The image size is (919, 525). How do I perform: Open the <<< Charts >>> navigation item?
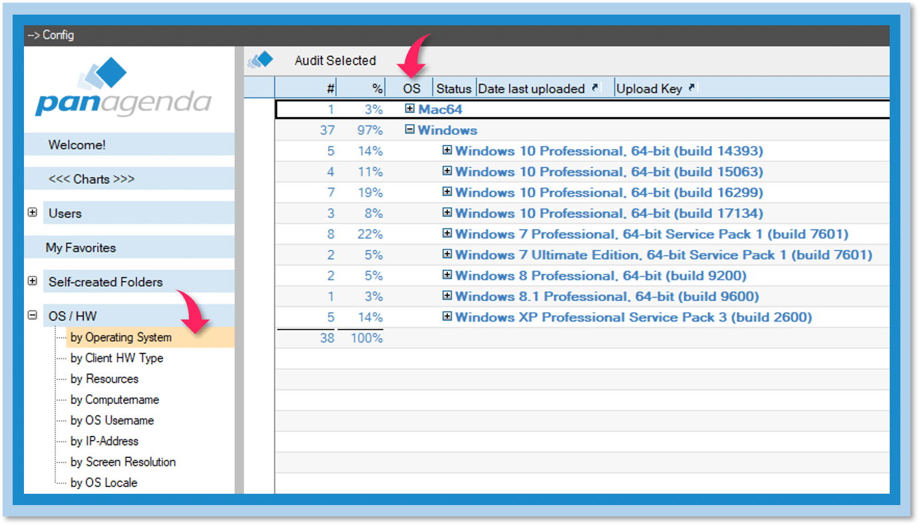[91, 179]
